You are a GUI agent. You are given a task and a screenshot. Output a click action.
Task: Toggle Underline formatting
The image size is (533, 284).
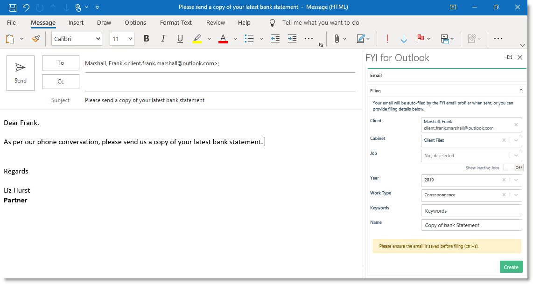tap(180, 39)
